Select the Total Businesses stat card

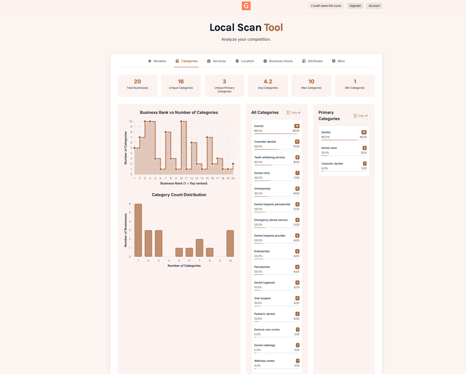137,85
